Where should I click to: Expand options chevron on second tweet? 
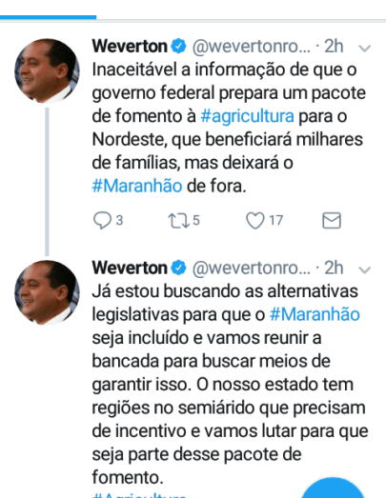pyautogui.click(x=364, y=270)
